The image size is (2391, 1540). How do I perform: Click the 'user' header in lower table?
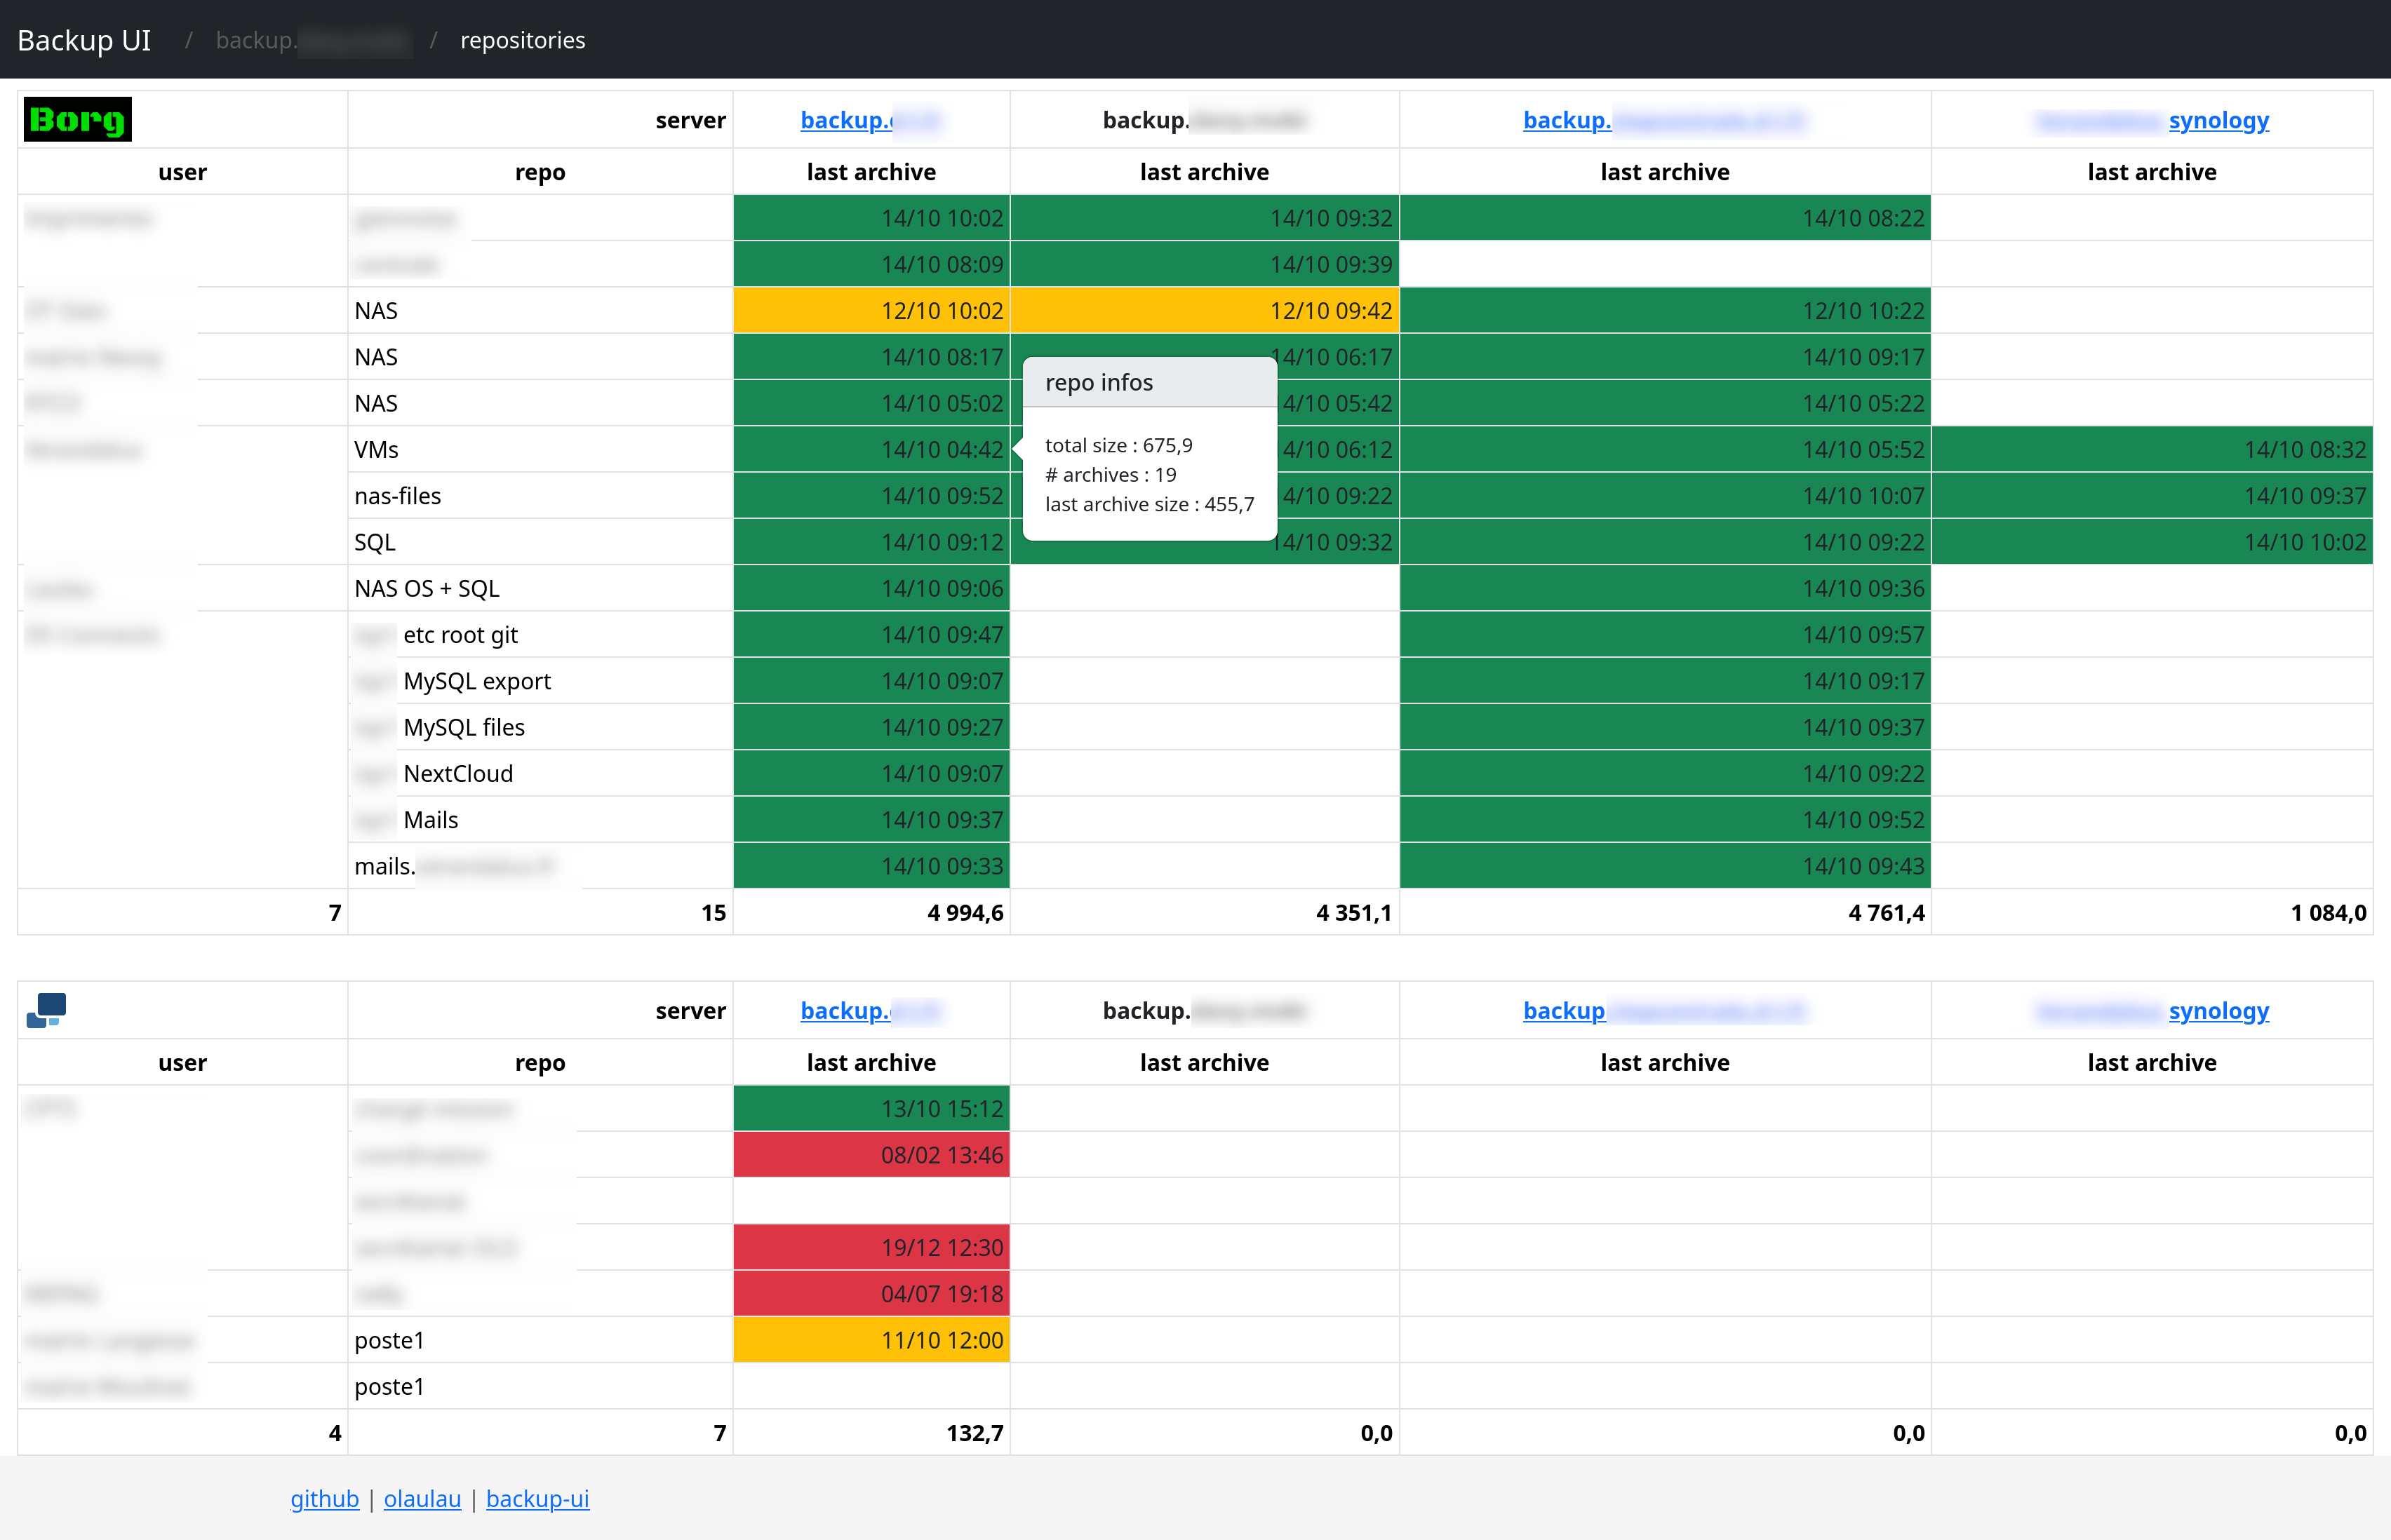tap(182, 1062)
